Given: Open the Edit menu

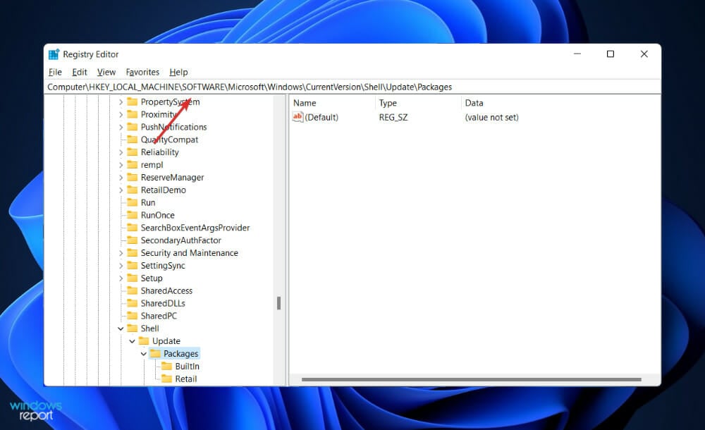Looking at the screenshot, I should (x=79, y=72).
